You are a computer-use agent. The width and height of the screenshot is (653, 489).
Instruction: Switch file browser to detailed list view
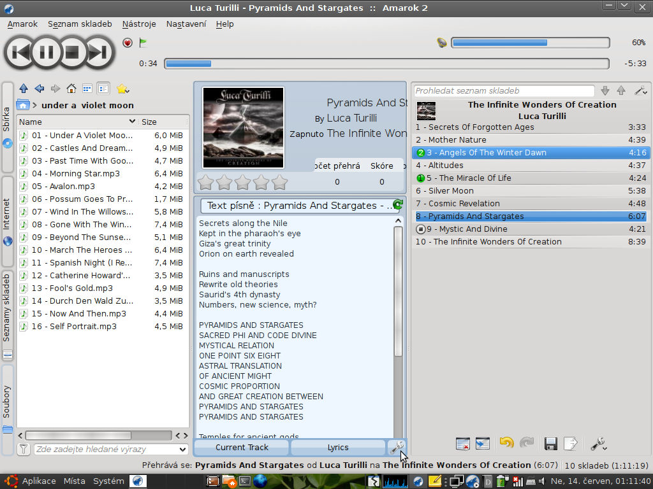pos(103,89)
